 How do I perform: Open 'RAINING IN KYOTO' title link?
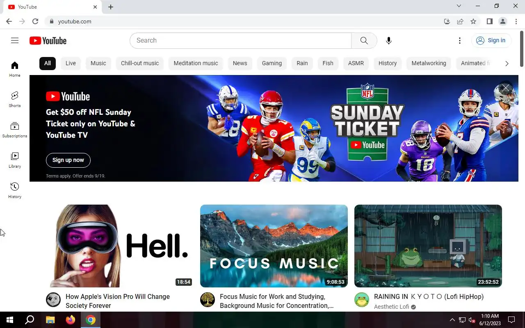[x=429, y=296]
